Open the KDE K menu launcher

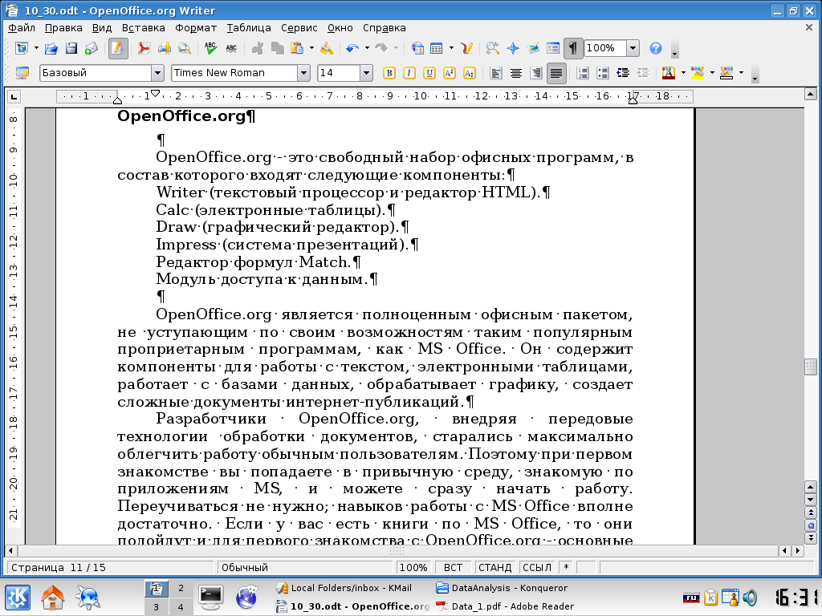(18, 597)
